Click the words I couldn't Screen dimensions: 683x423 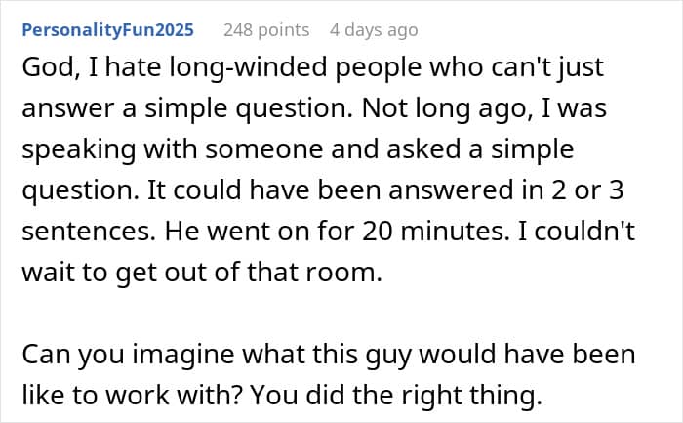[577, 232]
